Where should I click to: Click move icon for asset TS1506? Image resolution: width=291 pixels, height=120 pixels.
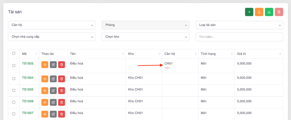tap(45, 102)
